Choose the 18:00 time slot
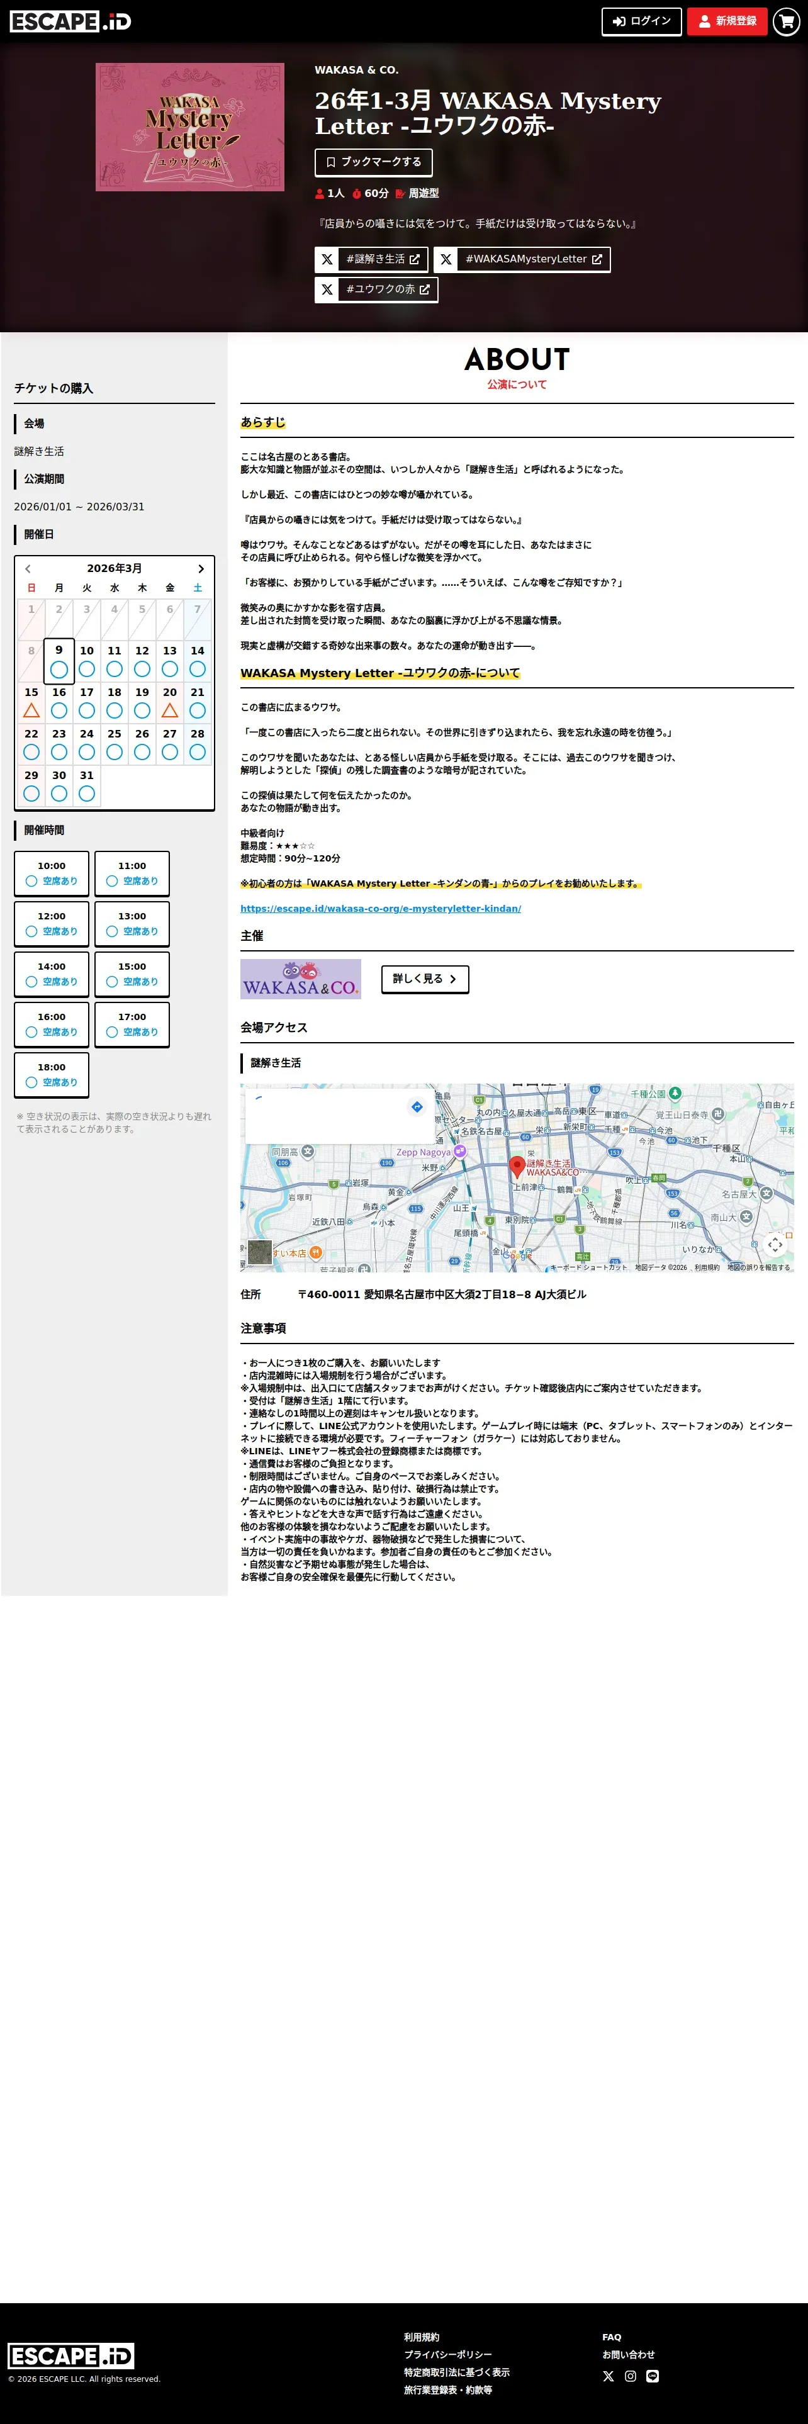This screenshot has width=808, height=2424. tap(52, 1075)
